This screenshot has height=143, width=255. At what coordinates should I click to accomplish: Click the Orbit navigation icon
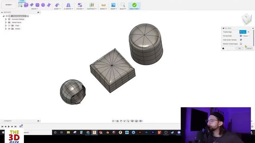[113, 121]
